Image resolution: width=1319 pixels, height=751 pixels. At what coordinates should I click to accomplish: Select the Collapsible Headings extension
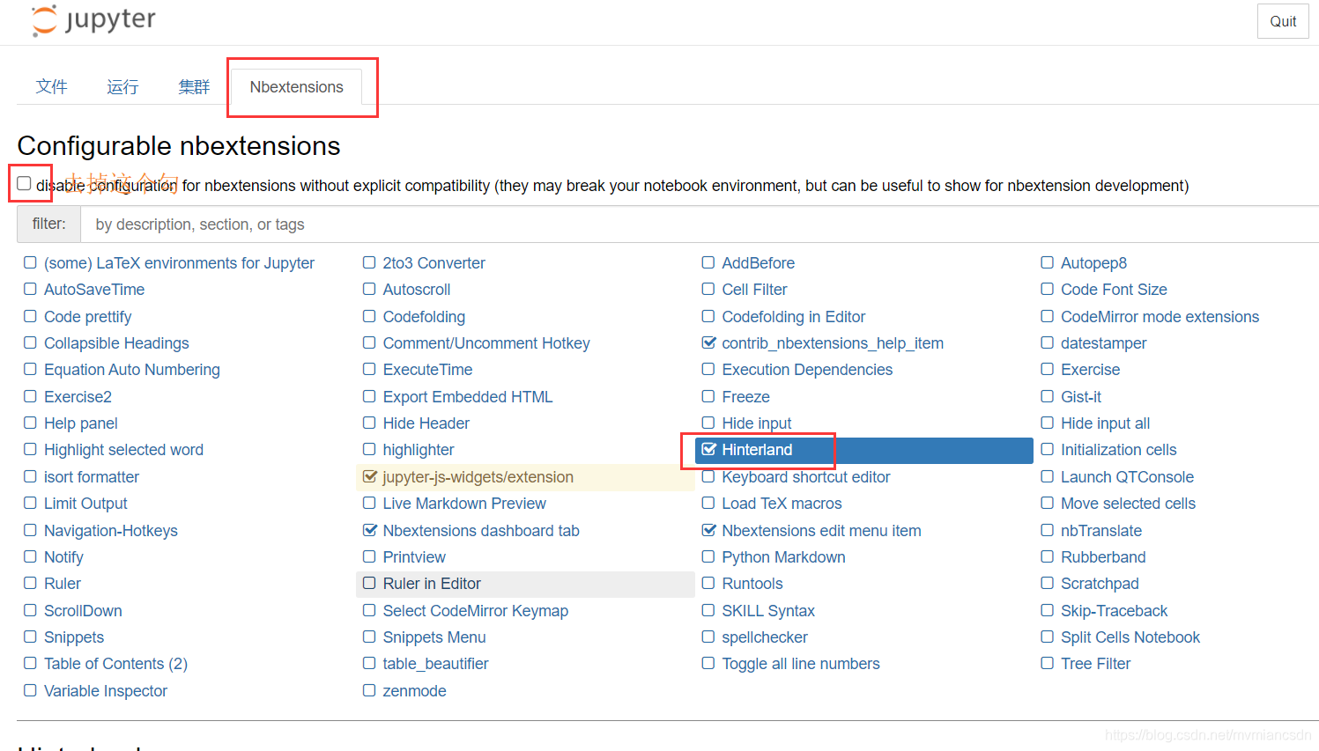pos(116,343)
